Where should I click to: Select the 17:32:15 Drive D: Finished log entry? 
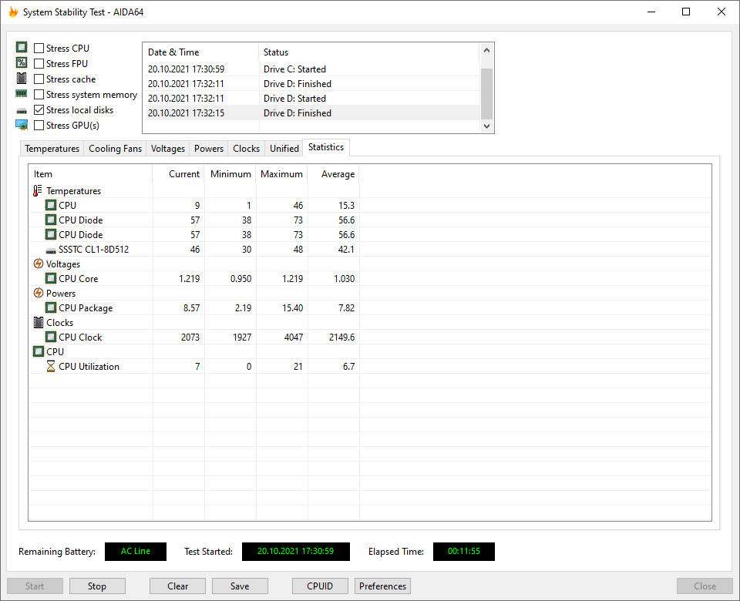pos(312,112)
